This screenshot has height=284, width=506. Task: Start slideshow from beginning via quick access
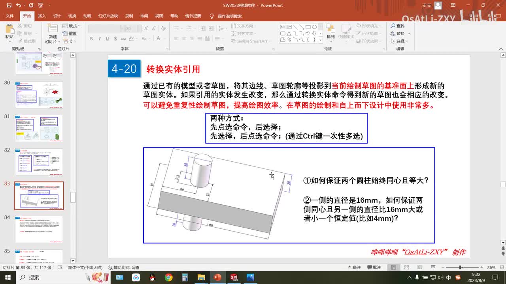coord(40,6)
